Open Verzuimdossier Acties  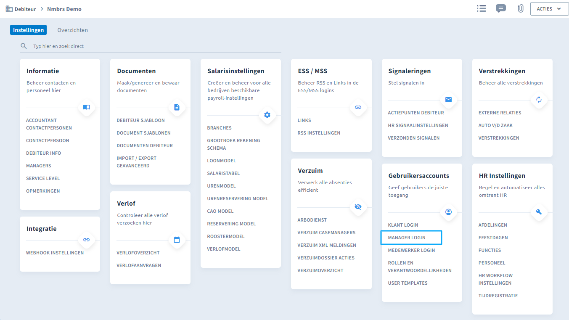(326, 258)
